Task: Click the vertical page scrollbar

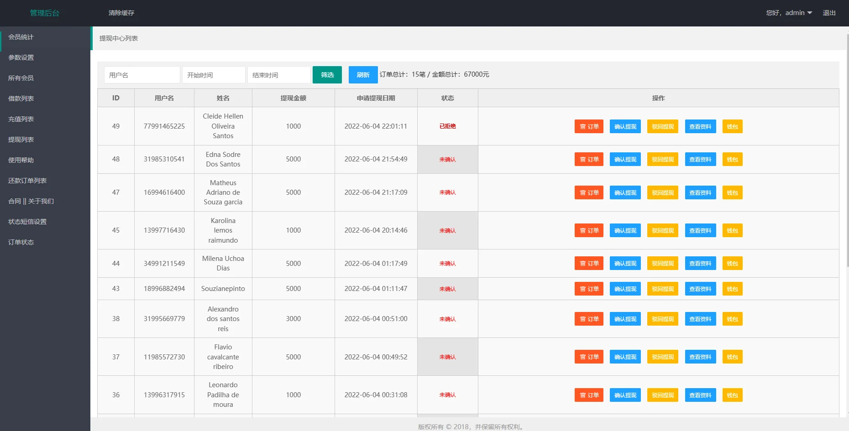Action: (847, 151)
